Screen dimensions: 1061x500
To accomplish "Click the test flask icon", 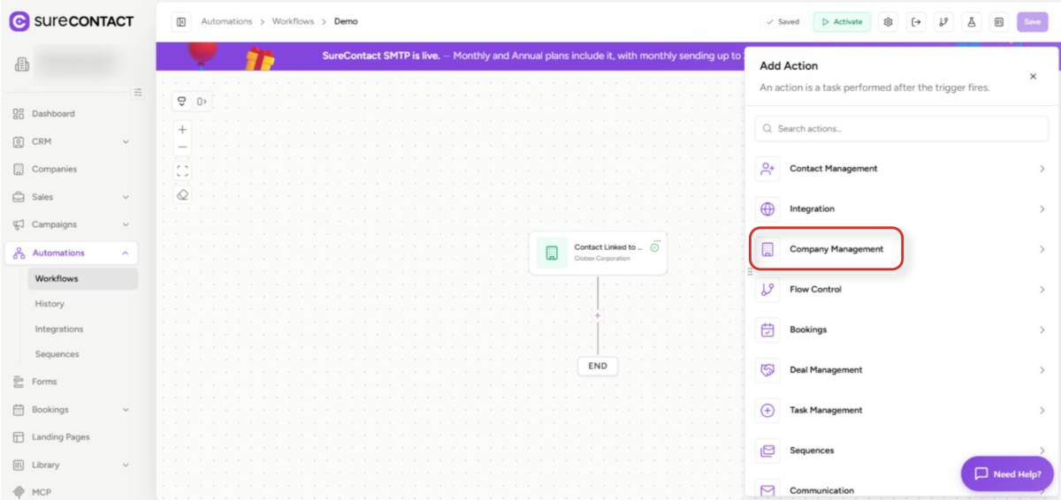I will tap(971, 22).
